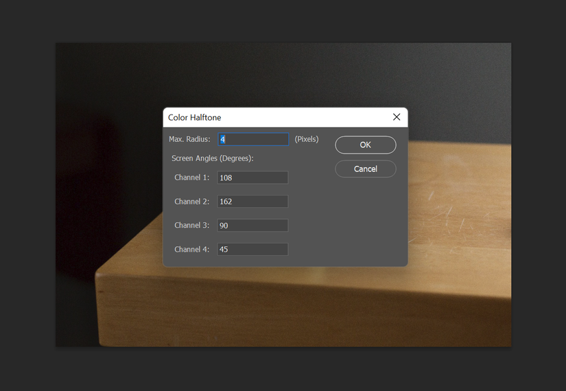Click the Channel 4 label
The height and width of the screenshot is (391, 566).
(191, 250)
